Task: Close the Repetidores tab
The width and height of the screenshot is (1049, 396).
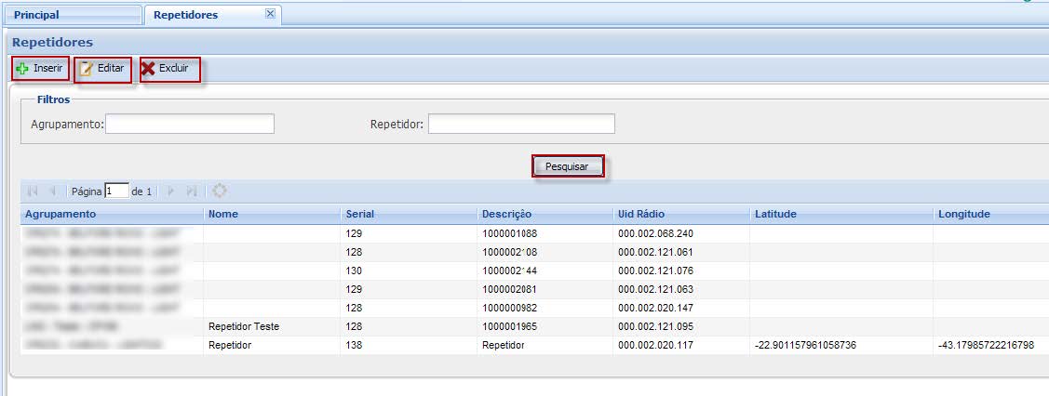Action: 270,14
